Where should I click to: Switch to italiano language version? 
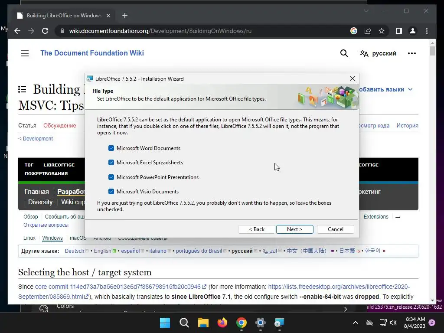point(158,251)
